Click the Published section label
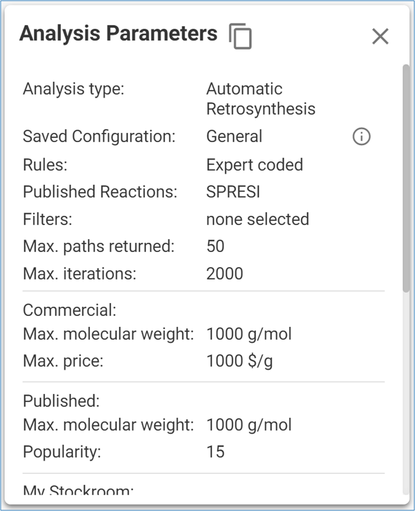The width and height of the screenshot is (415, 511). click(61, 401)
